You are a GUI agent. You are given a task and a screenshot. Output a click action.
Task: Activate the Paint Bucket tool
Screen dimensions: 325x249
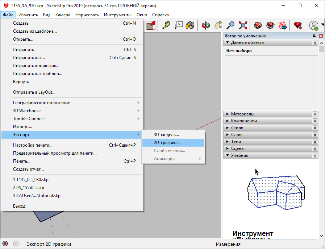pos(190,25)
